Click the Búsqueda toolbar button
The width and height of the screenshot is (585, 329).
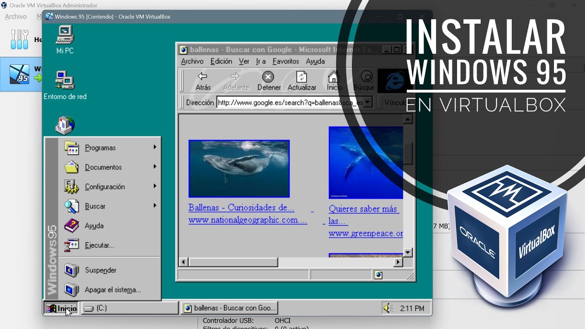click(364, 81)
